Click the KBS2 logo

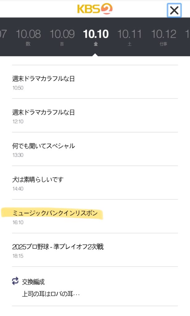[95, 9]
